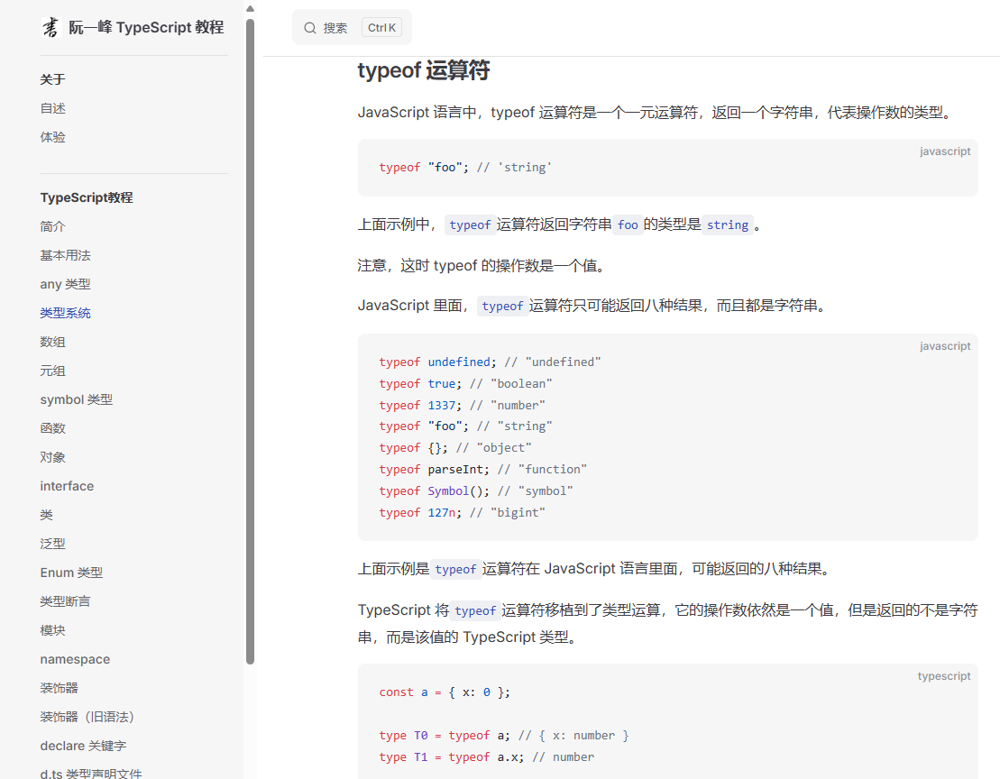This screenshot has width=1000, height=779.
Task: Open the interface chapter
Action: pyautogui.click(x=67, y=486)
